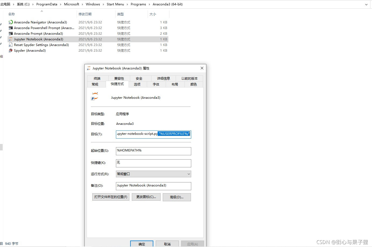Click the 3 KB size of Anaconda Powershell Prompt
372x247 pixels.
(164, 28)
